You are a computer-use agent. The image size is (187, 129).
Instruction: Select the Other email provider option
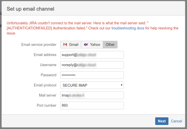click(110, 45)
